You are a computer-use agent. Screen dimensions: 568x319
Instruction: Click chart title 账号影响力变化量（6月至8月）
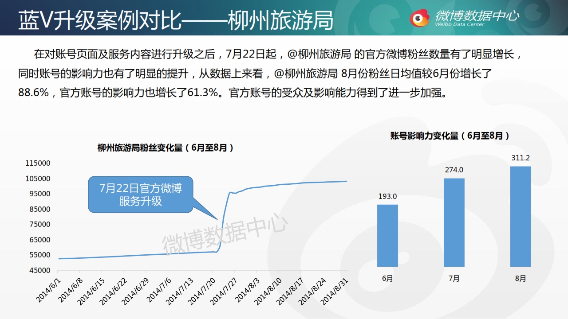click(x=450, y=136)
